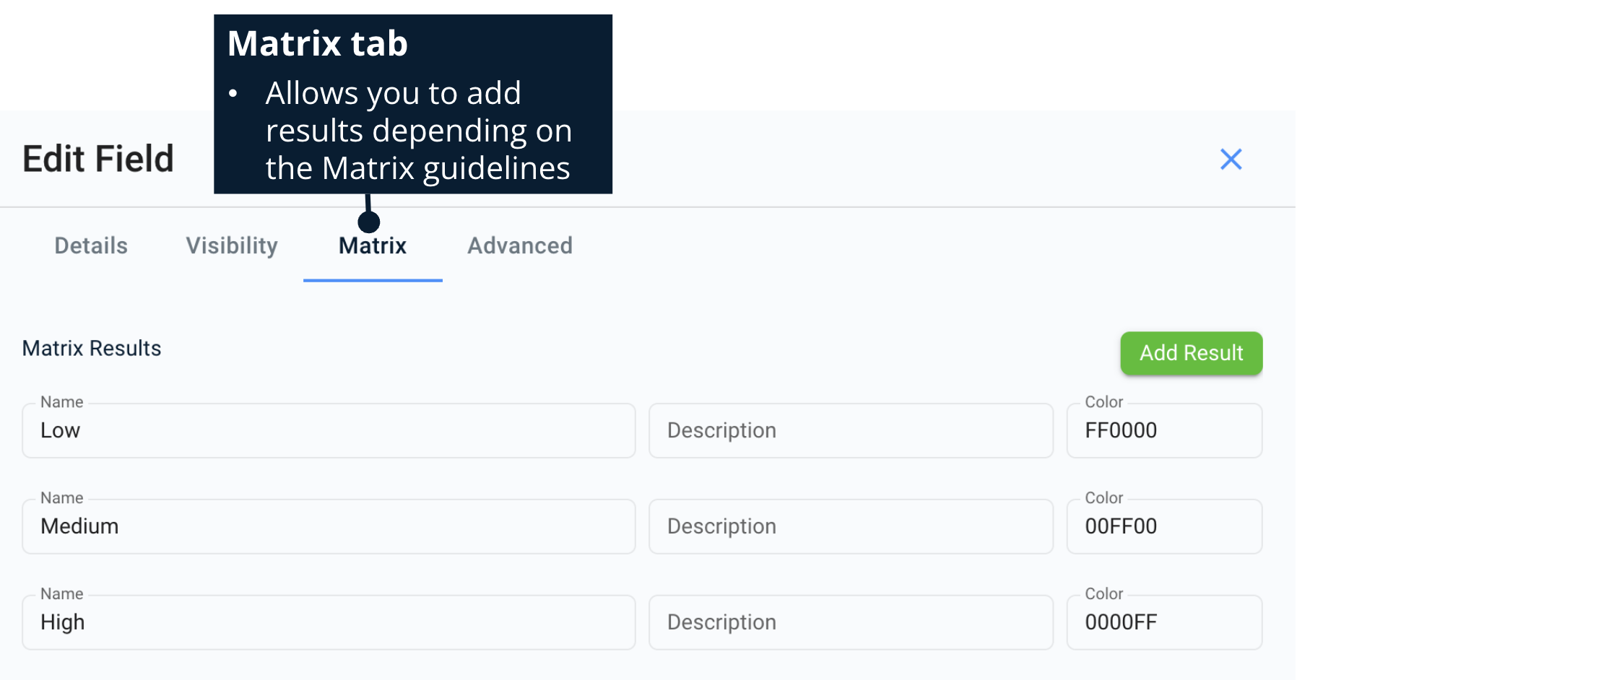
Task: Edit the 0000FF color value field
Action: click(1164, 622)
